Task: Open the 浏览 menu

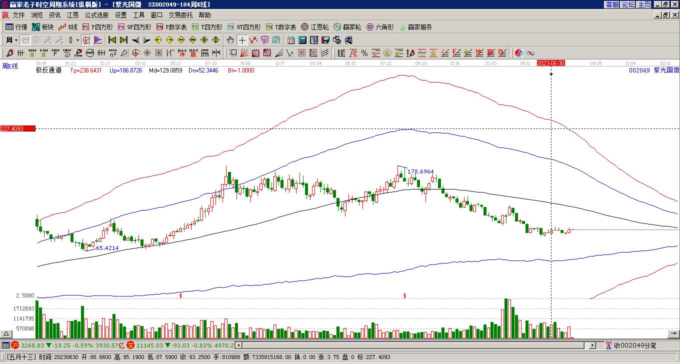Action: [x=36, y=15]
